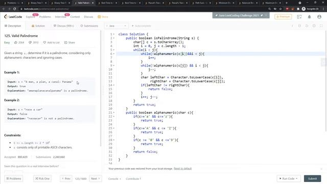Click the editor vertical scrollbar
Image resolution: width=327 pixels, height=184 pixels.
[326, 81]
